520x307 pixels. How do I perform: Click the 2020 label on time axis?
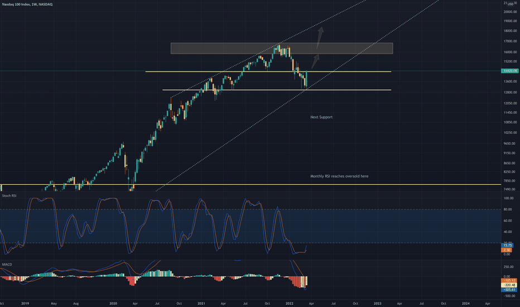pos(113,303)
